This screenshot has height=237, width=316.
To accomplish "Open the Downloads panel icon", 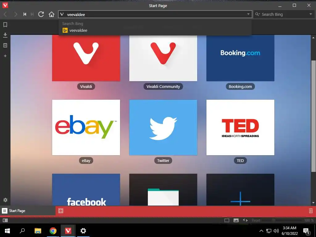I will tap(5, 35).
